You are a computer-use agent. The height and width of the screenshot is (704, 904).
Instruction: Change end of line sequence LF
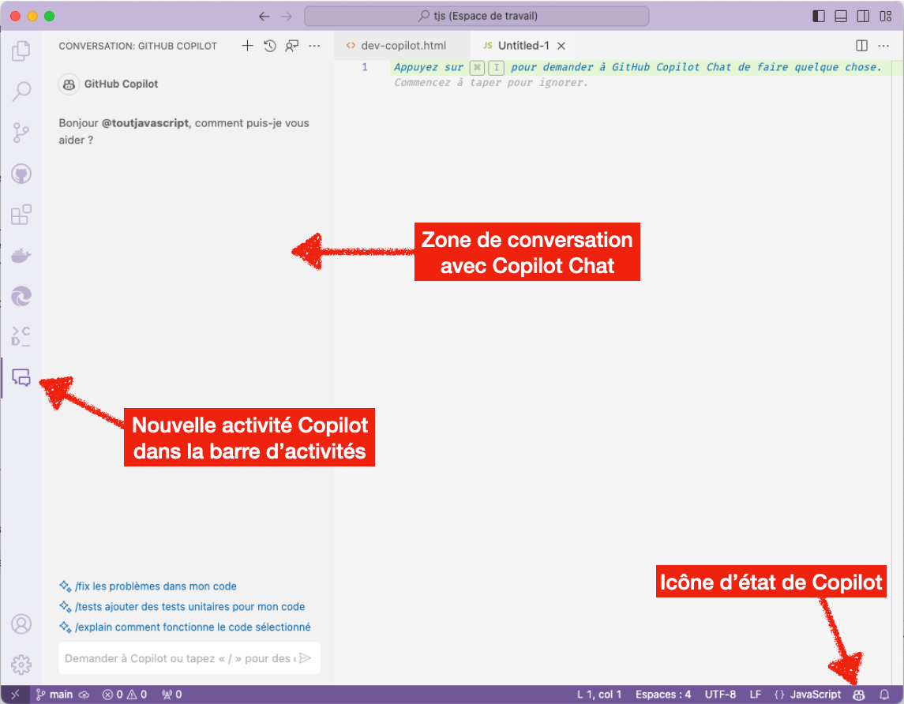point(756,695)
